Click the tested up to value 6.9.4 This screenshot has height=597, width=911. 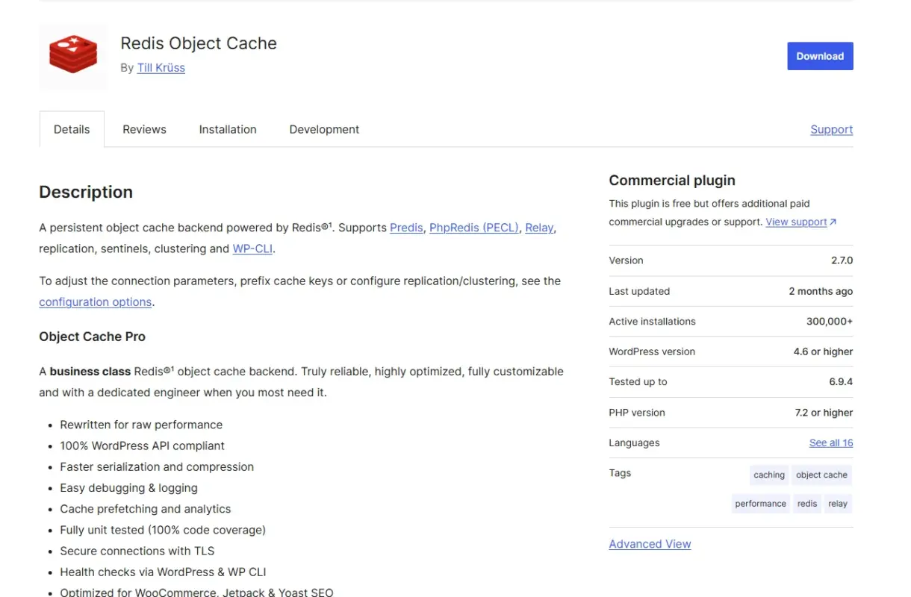click(841, 382)
